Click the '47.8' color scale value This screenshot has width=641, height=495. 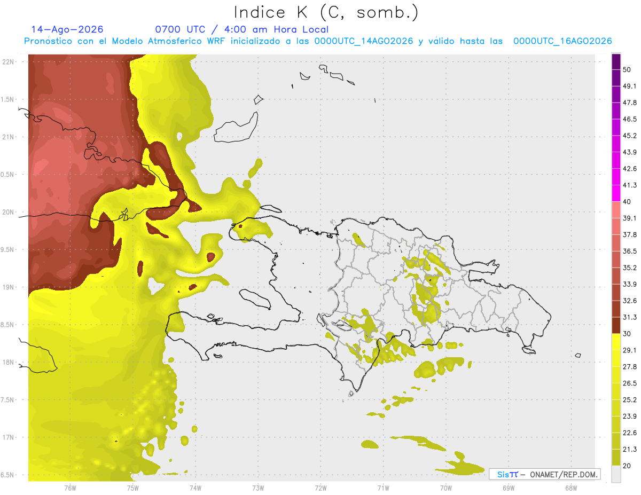(x=630, y=103)
